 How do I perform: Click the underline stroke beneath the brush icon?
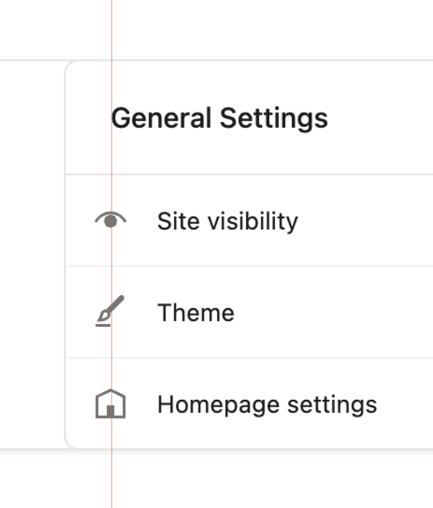103,325
